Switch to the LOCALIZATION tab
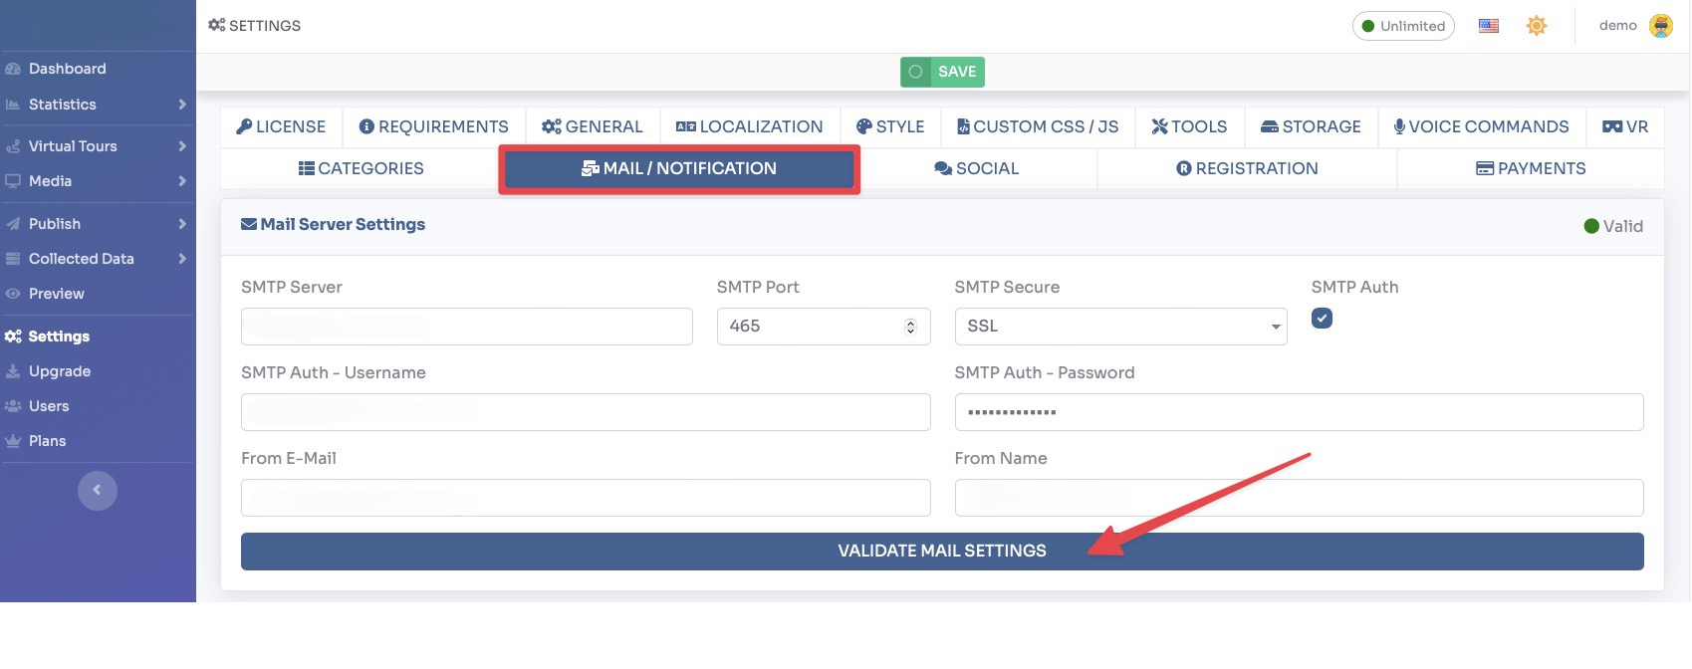This screenshot has height=669, width=1692. (750, 127)
